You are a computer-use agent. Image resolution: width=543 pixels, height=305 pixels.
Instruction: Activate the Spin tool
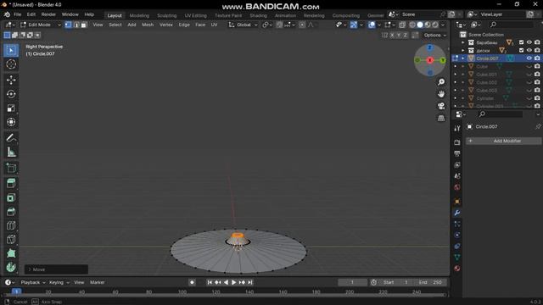[11, 268]
